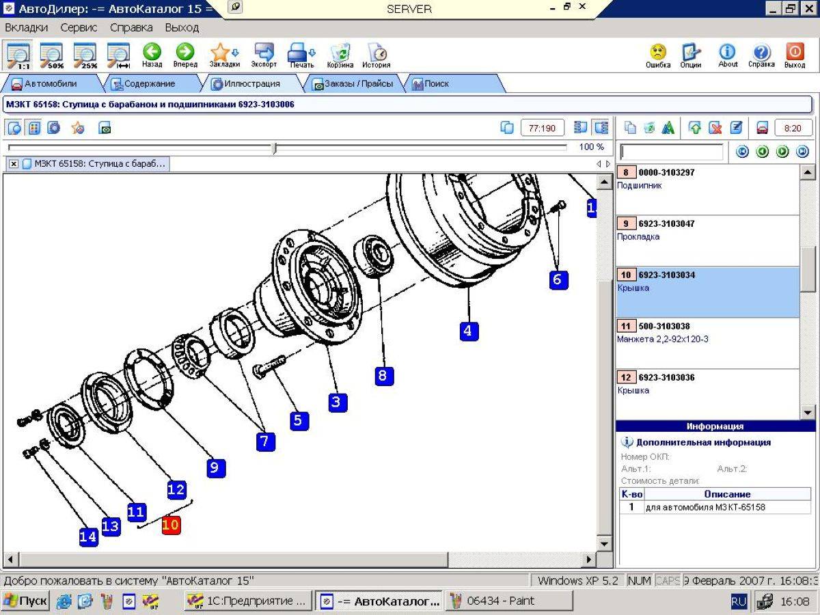Toggle parts list on left layout
The height and width of the screenshot is (615, 820).
click(582, 128)
